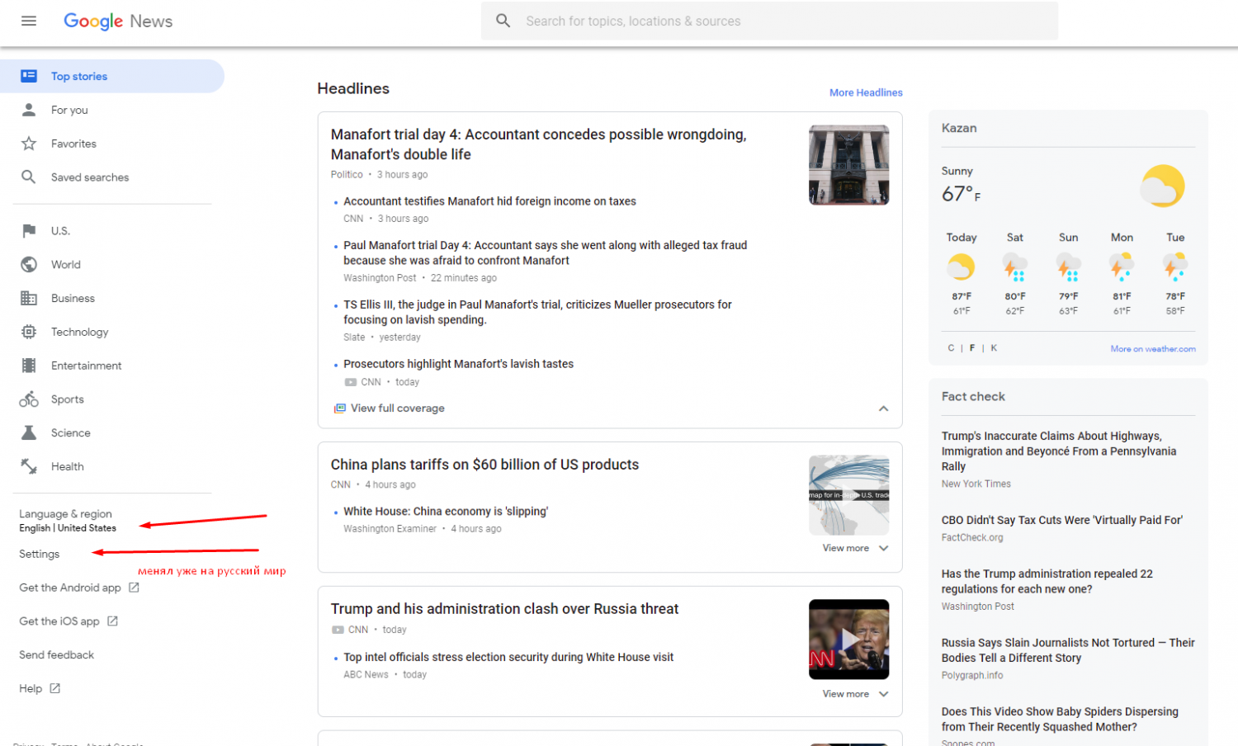Open the Manafort trial day 4 headline
This screenshot has height=746, width=1238.
[539, 144]
